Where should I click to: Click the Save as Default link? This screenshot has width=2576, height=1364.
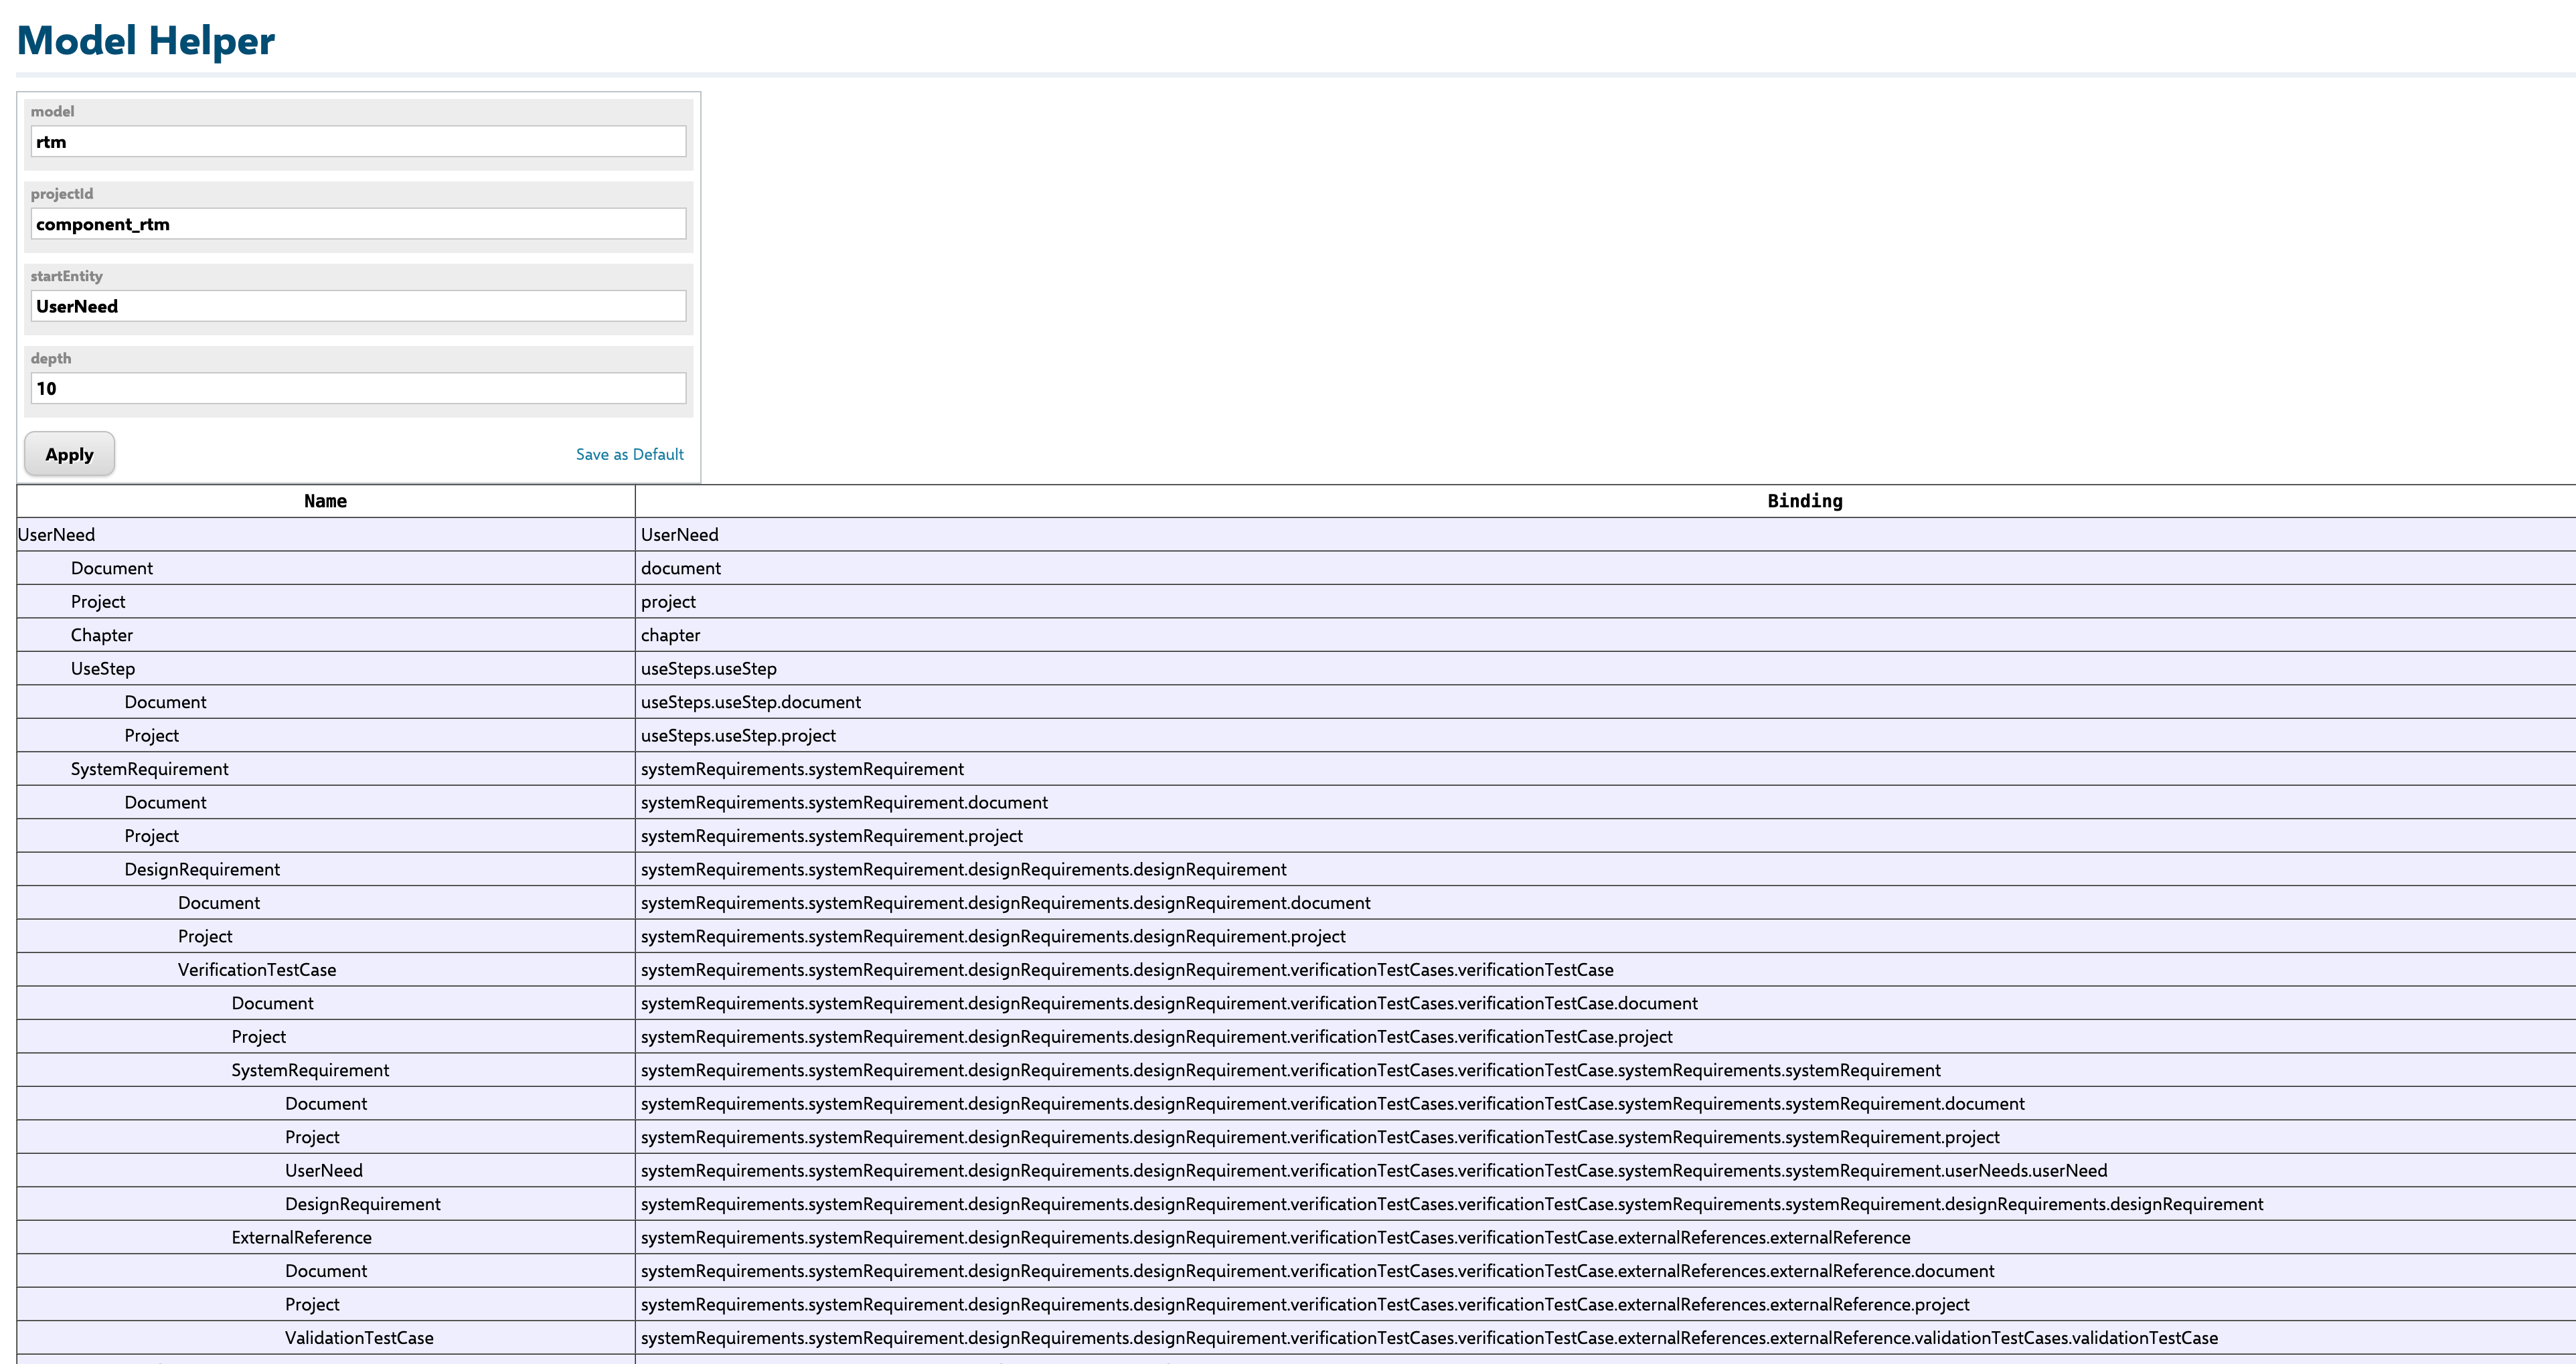click(x=629, y=454)
